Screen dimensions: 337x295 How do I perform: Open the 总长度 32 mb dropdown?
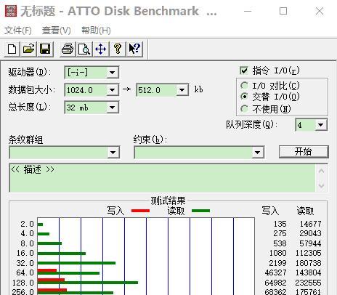[x=112, y=108]
